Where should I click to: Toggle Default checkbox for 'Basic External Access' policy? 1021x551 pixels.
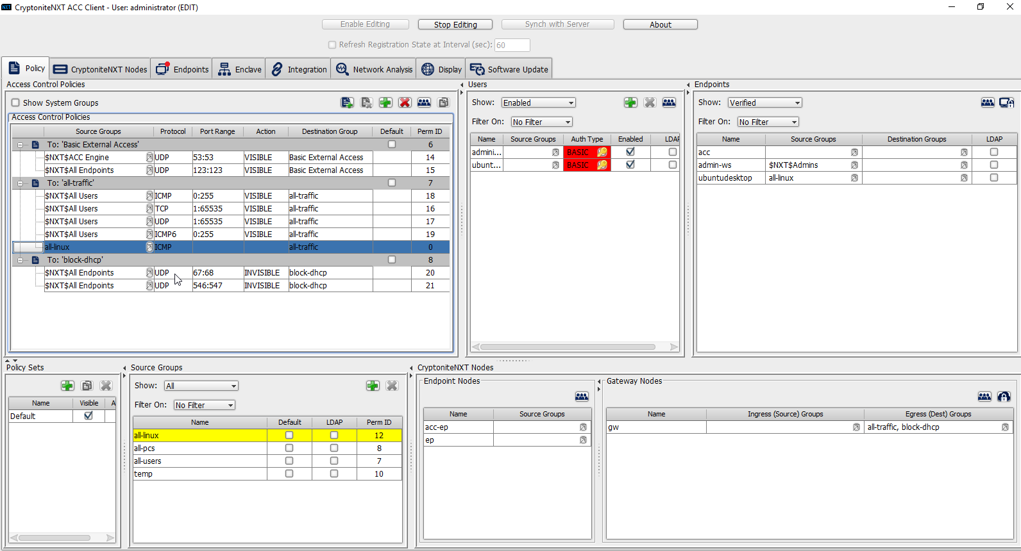(x=392, y=145)
